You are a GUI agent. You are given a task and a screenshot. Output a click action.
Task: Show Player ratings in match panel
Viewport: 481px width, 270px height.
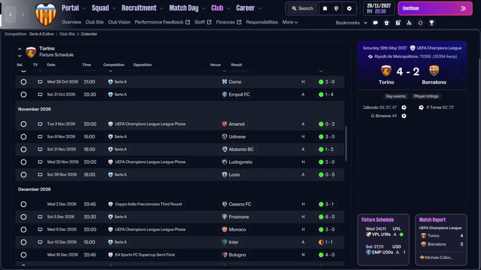click(426, 96)
